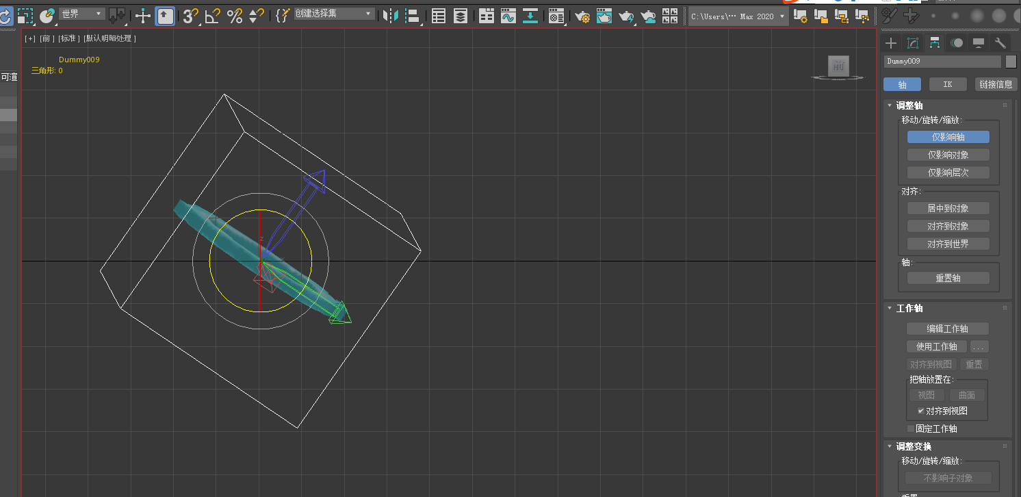
Task: Toggle the 仅影响轴 button
Action: (x=948, y=137)
